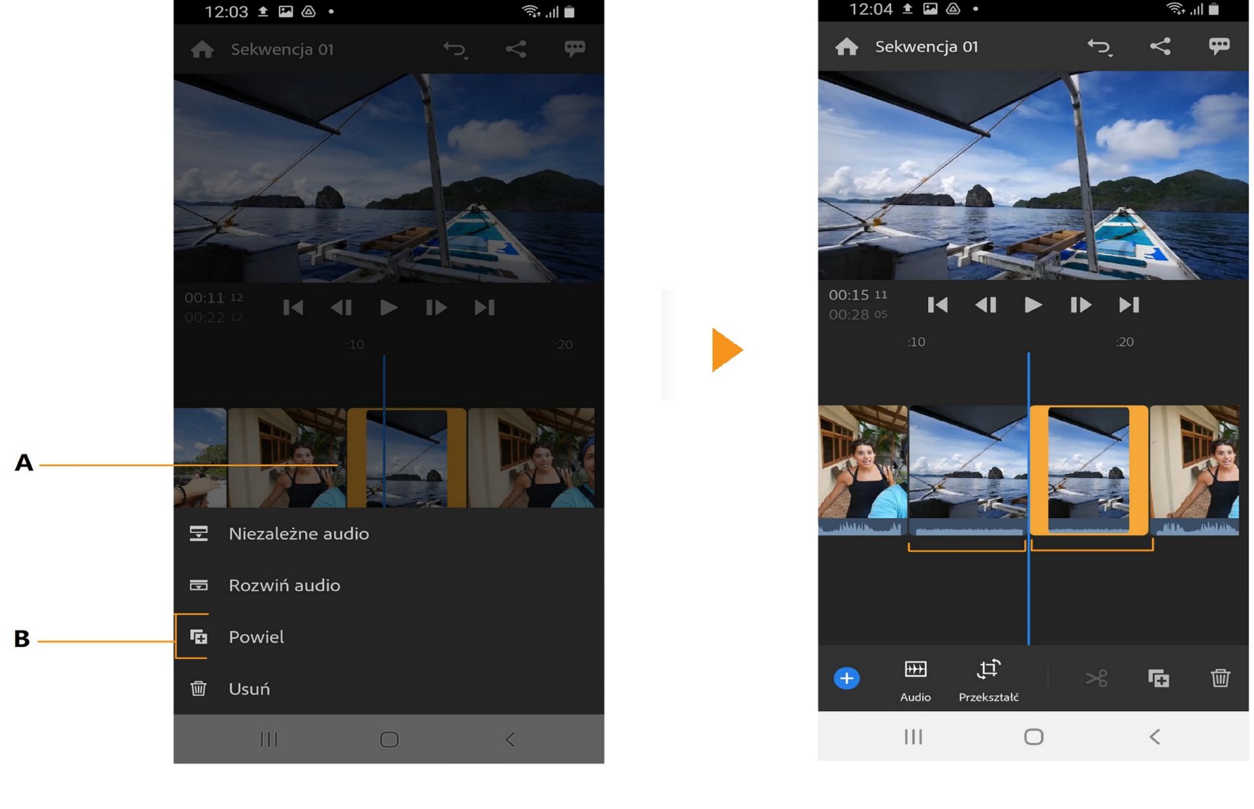The image size is (1254, 809).
Task: Jump to next clip in right player
Action: [1129, 305]
